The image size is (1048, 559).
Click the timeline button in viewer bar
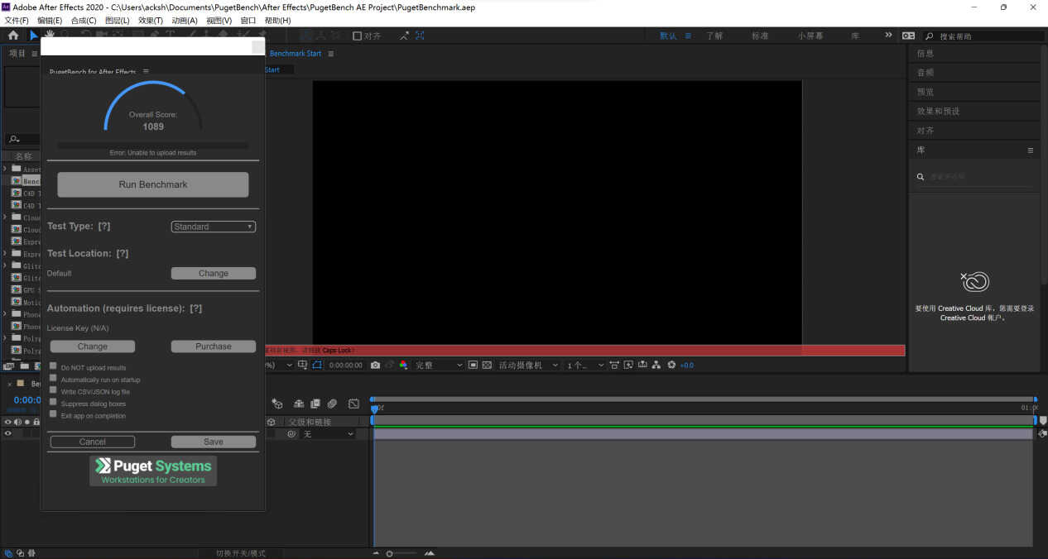click(x=642, y=365)
